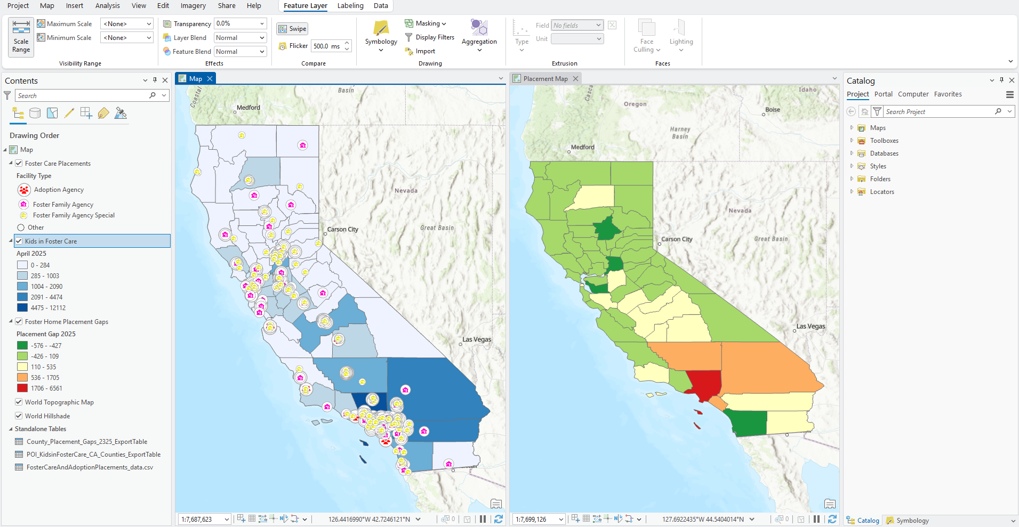Collapse the Foster Care Placements layer
Viewport: 1019px width, 527px height.
click(10, 163)
